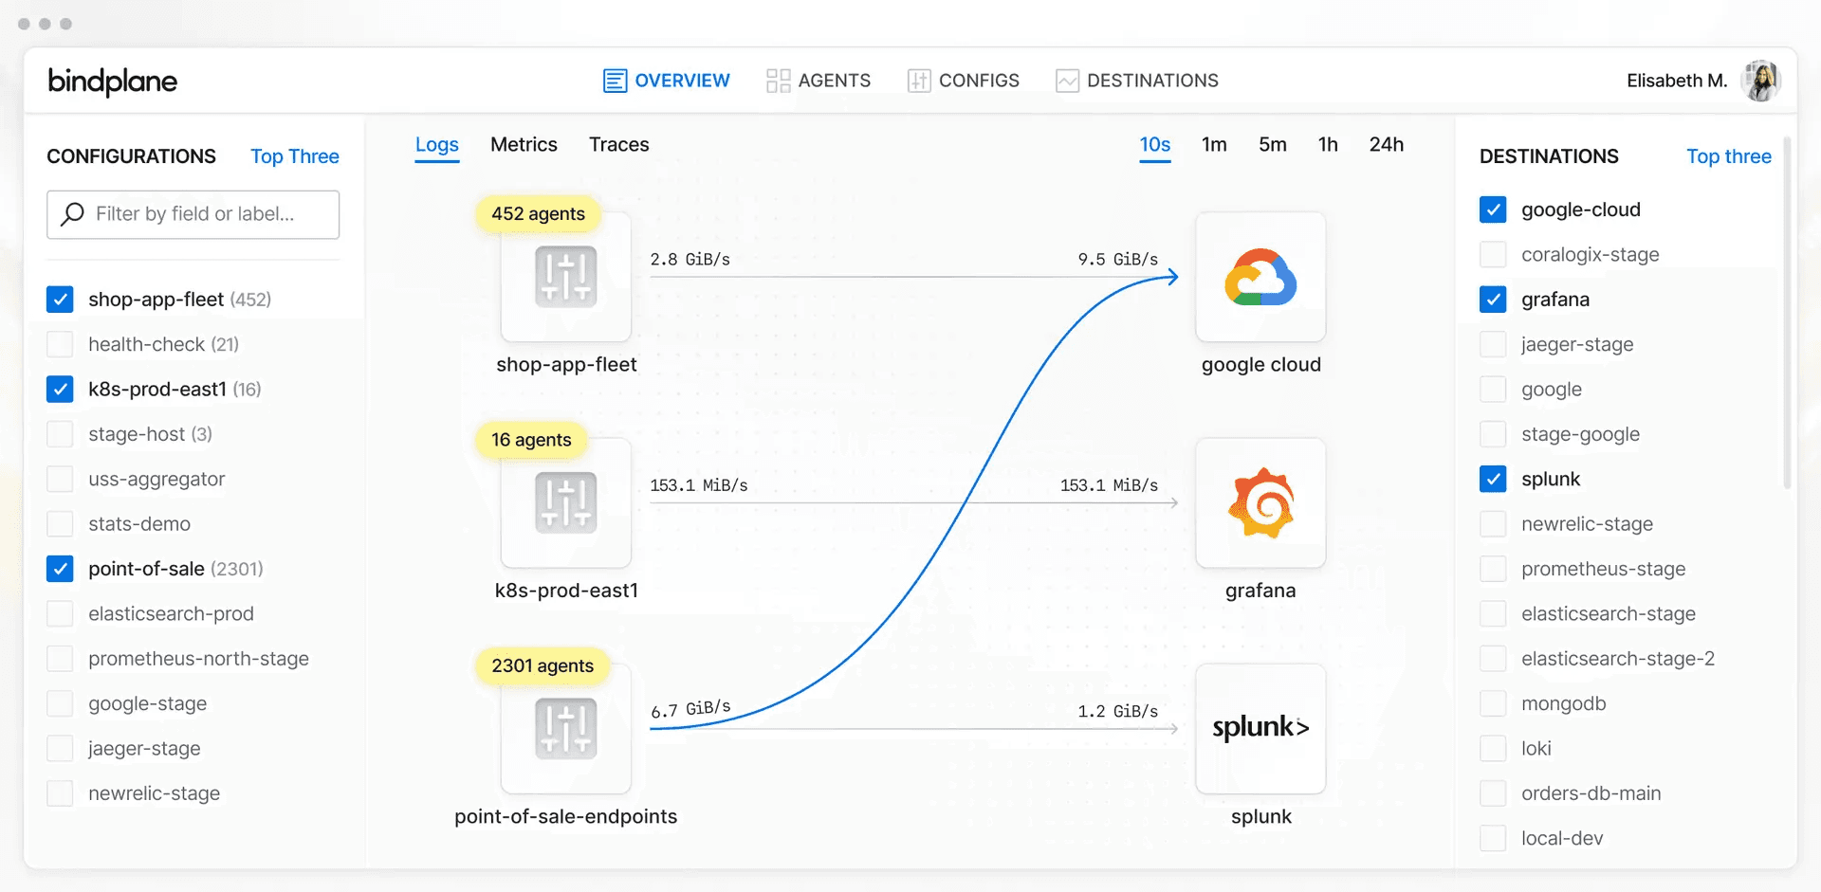Image resolution: width=1821 pixels, height=892 pixels.
Task: Select 1m time interval
Action: pos(1214,145)
